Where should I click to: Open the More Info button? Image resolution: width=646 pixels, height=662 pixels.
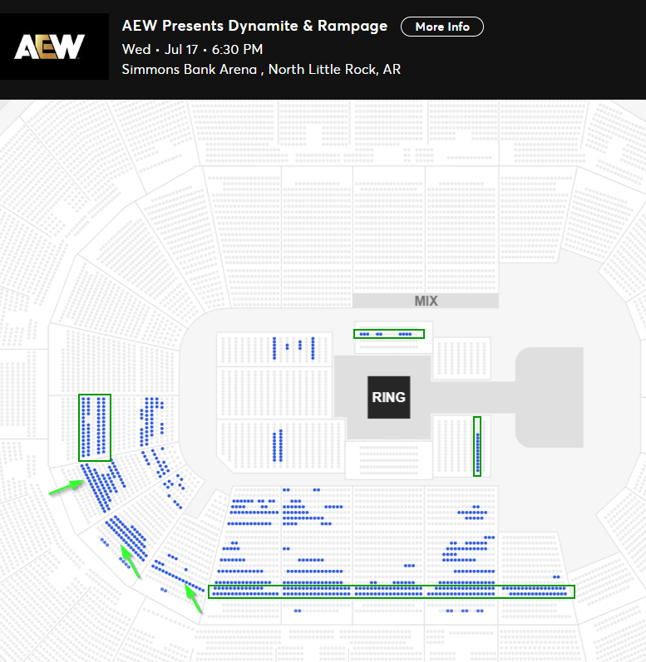[x=442, y=27]
